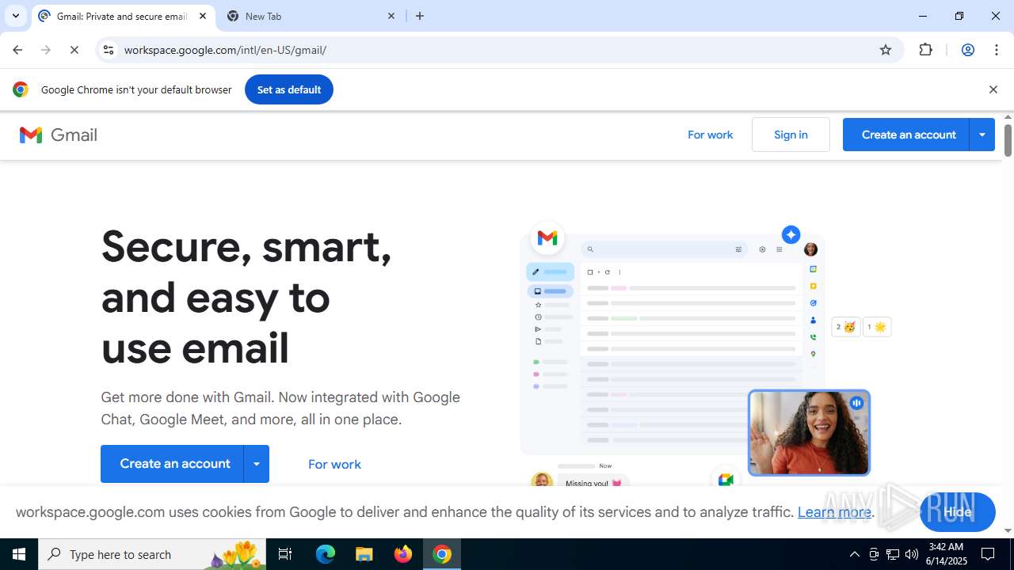Show hidden system tray icons
The height and width of the screenshot is (570, 1014).
(854, 554)
